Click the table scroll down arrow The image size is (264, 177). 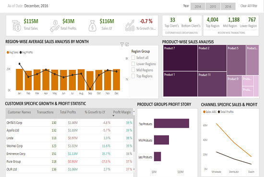coord(134,169)
